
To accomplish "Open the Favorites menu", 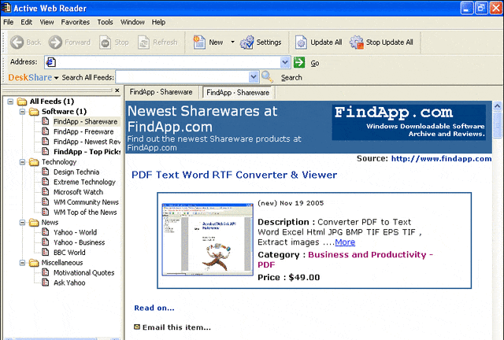I will click(x=75, y=22).
